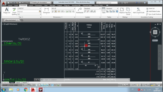Click the TOP face of the ViewCube
This screenshot has width=163, height=92.
(x=155, y=32)
